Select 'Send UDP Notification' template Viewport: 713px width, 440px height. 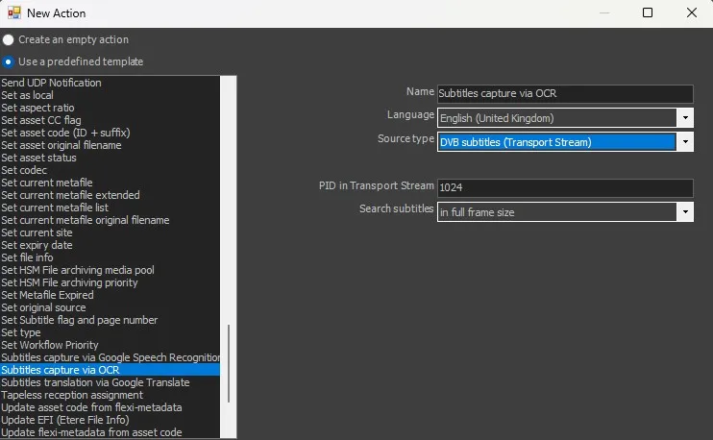coord(52,83)
